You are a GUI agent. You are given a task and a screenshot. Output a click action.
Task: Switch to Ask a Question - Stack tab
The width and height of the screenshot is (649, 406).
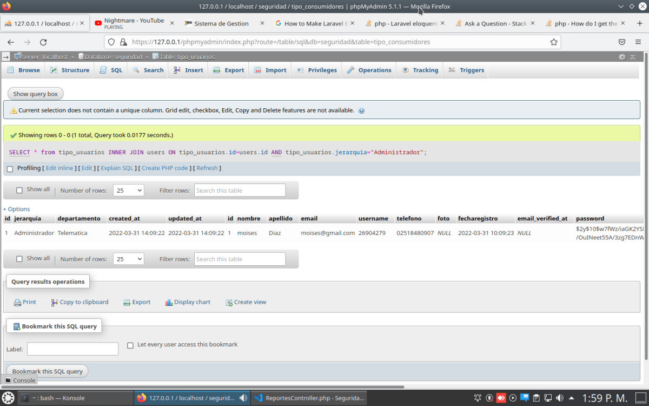(x=495, y=23)
